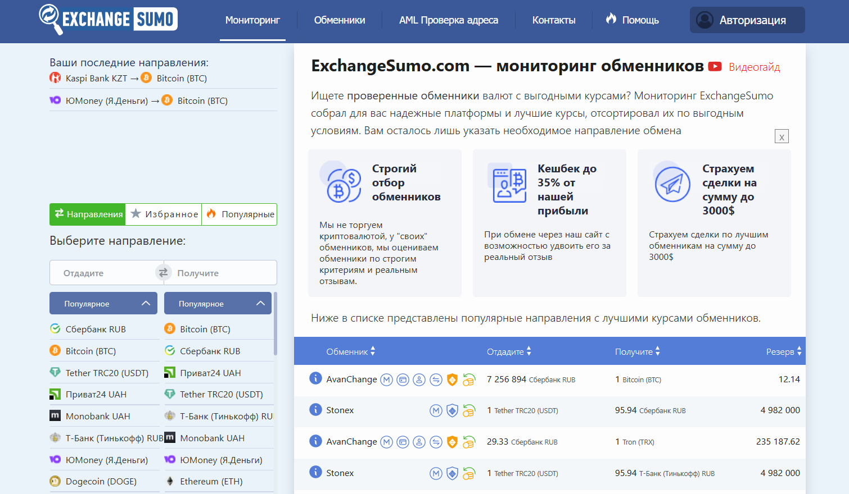Close the intro banner with x
Image resolution: width=849 pixels, height=494 pixels.
[x=782, y=136]
